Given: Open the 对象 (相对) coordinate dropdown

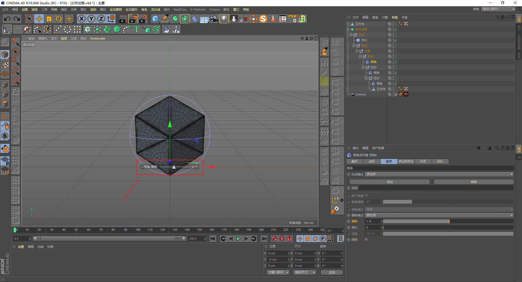Looking at the screenshot, I should tap(278, 272).
